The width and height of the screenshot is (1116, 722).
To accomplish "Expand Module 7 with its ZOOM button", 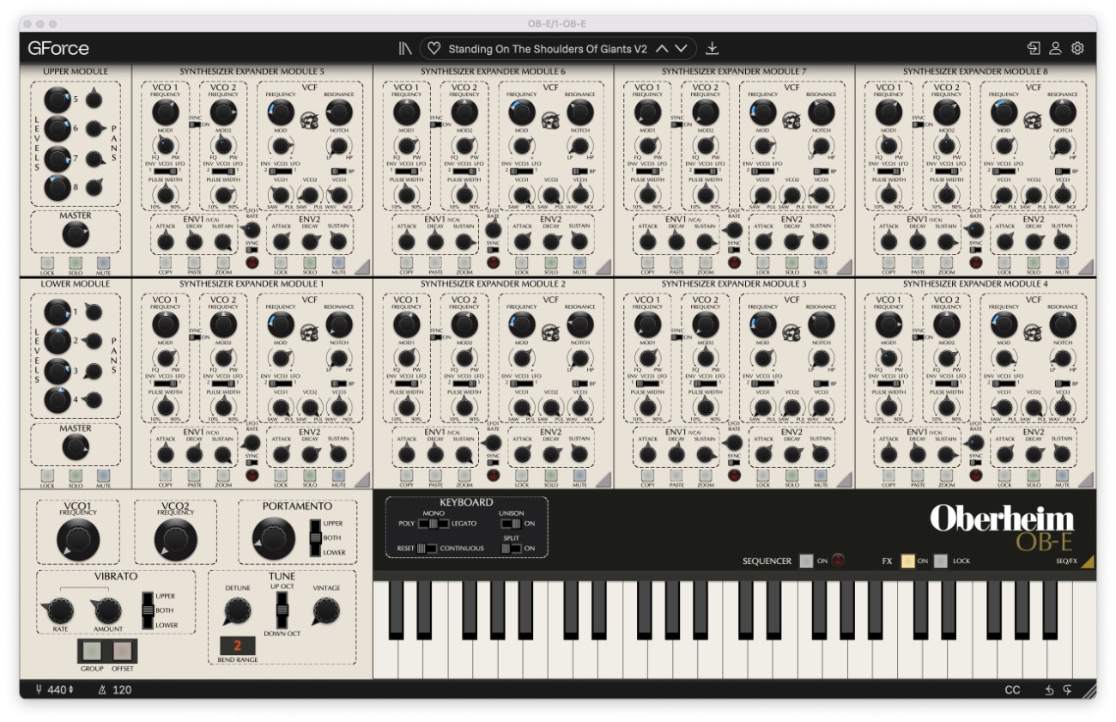I will [x=706, y=261].
